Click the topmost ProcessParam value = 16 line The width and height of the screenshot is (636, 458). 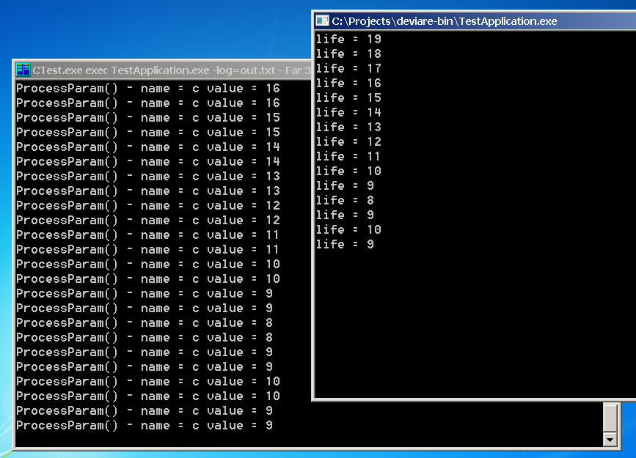coord(147,89)
